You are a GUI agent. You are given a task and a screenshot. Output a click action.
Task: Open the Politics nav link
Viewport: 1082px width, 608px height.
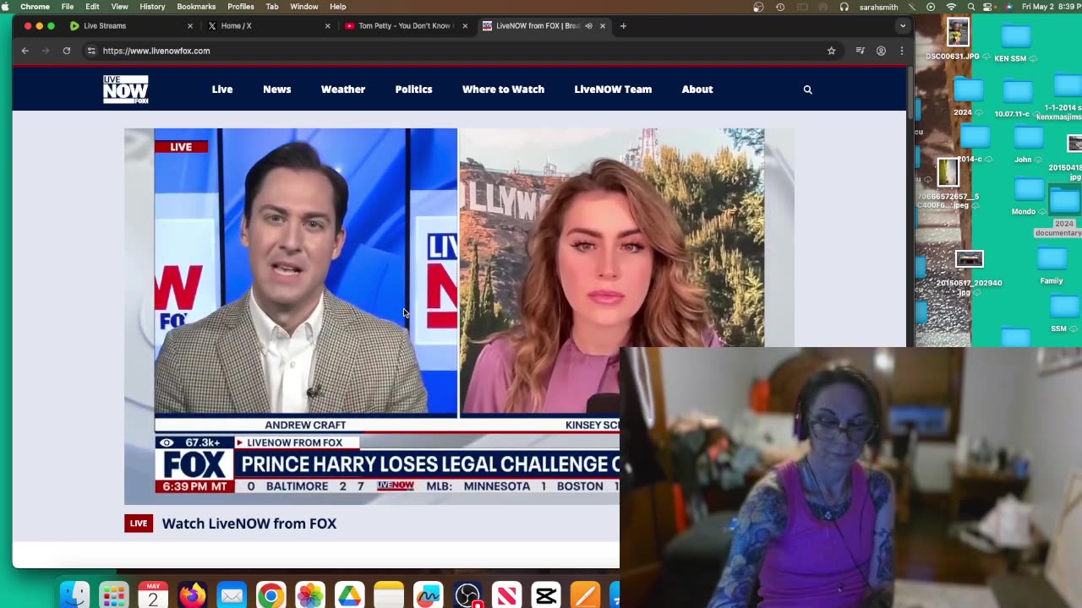tap(413, 90)
